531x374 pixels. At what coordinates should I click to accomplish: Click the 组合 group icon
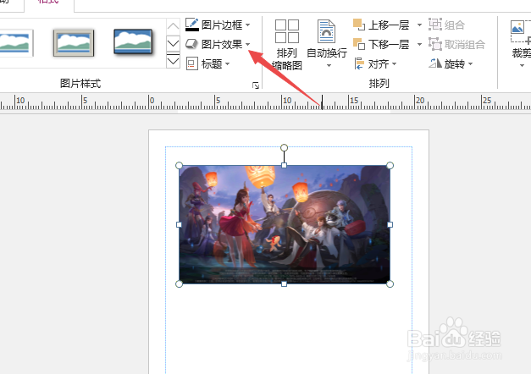[x=435, y=25]
